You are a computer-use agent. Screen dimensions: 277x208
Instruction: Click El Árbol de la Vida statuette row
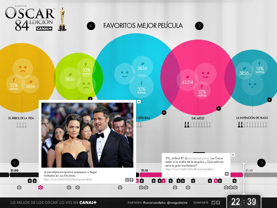click(x=22, y=125)
